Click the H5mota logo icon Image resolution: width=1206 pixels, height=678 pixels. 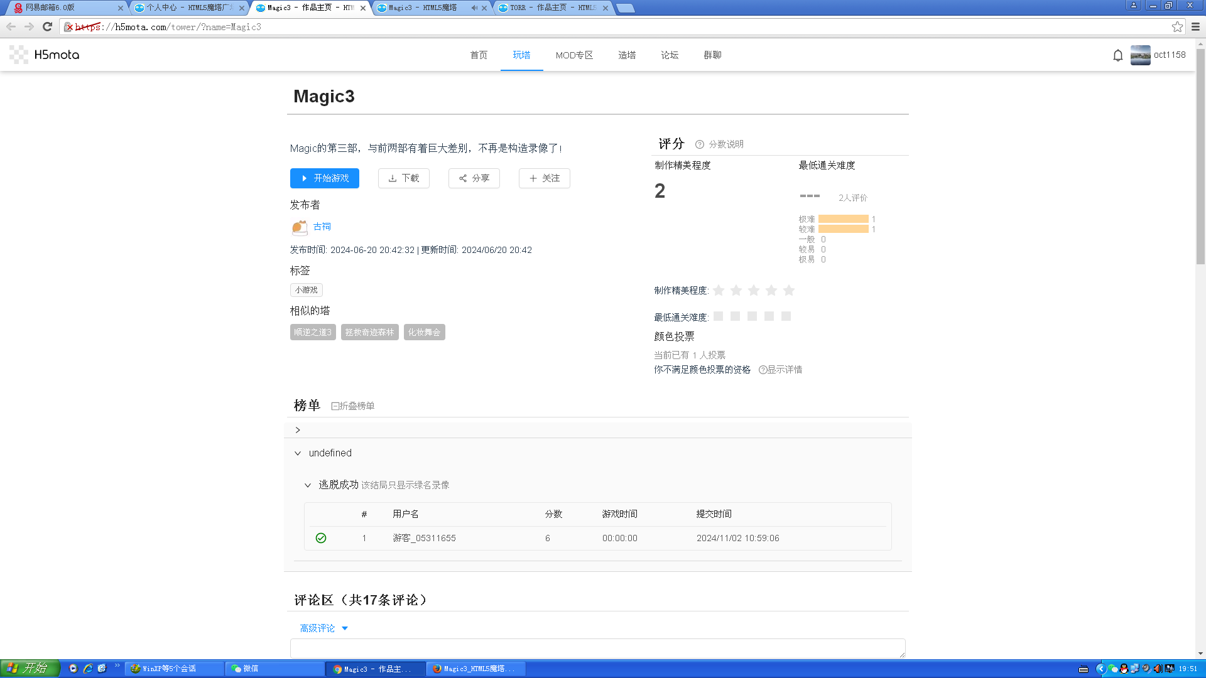click(x=19, y=55)
